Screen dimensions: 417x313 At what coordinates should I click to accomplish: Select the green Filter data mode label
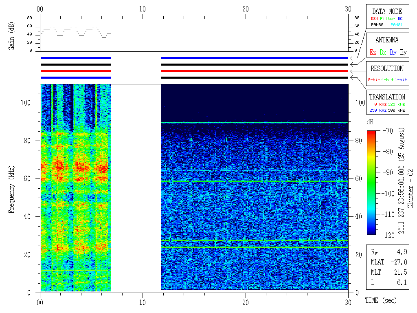pos(387,19)
